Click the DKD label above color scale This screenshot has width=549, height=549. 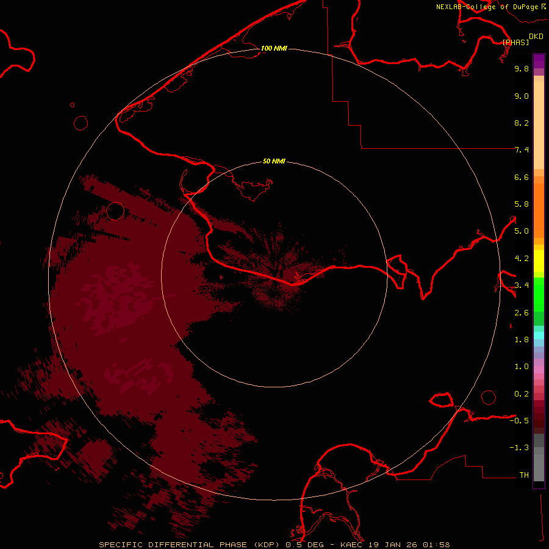pos(536,37)
